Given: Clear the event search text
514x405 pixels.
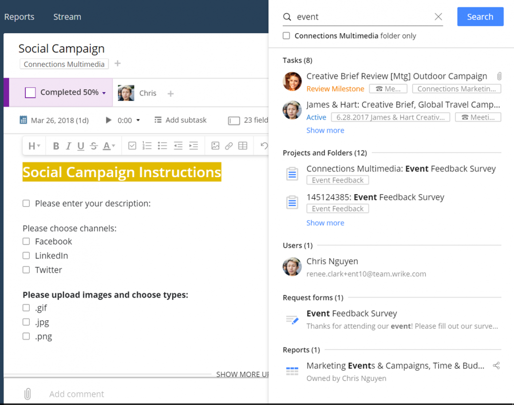Looking at the screenshot, I should click(438, 17).
